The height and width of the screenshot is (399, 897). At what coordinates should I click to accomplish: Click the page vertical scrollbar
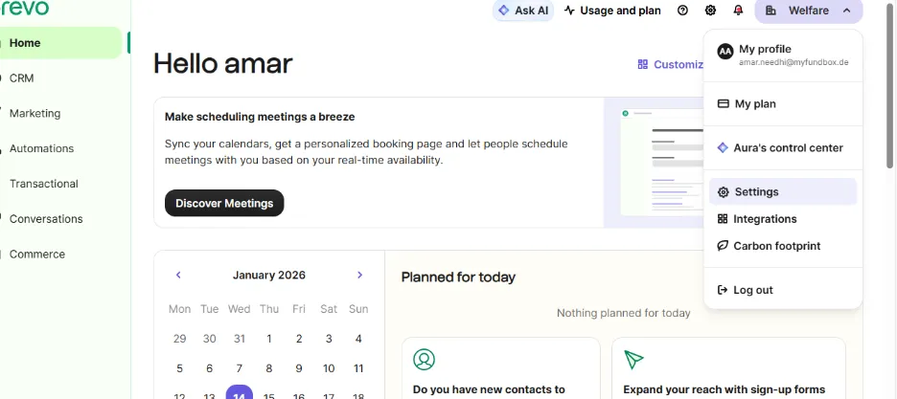coord(891,85)
